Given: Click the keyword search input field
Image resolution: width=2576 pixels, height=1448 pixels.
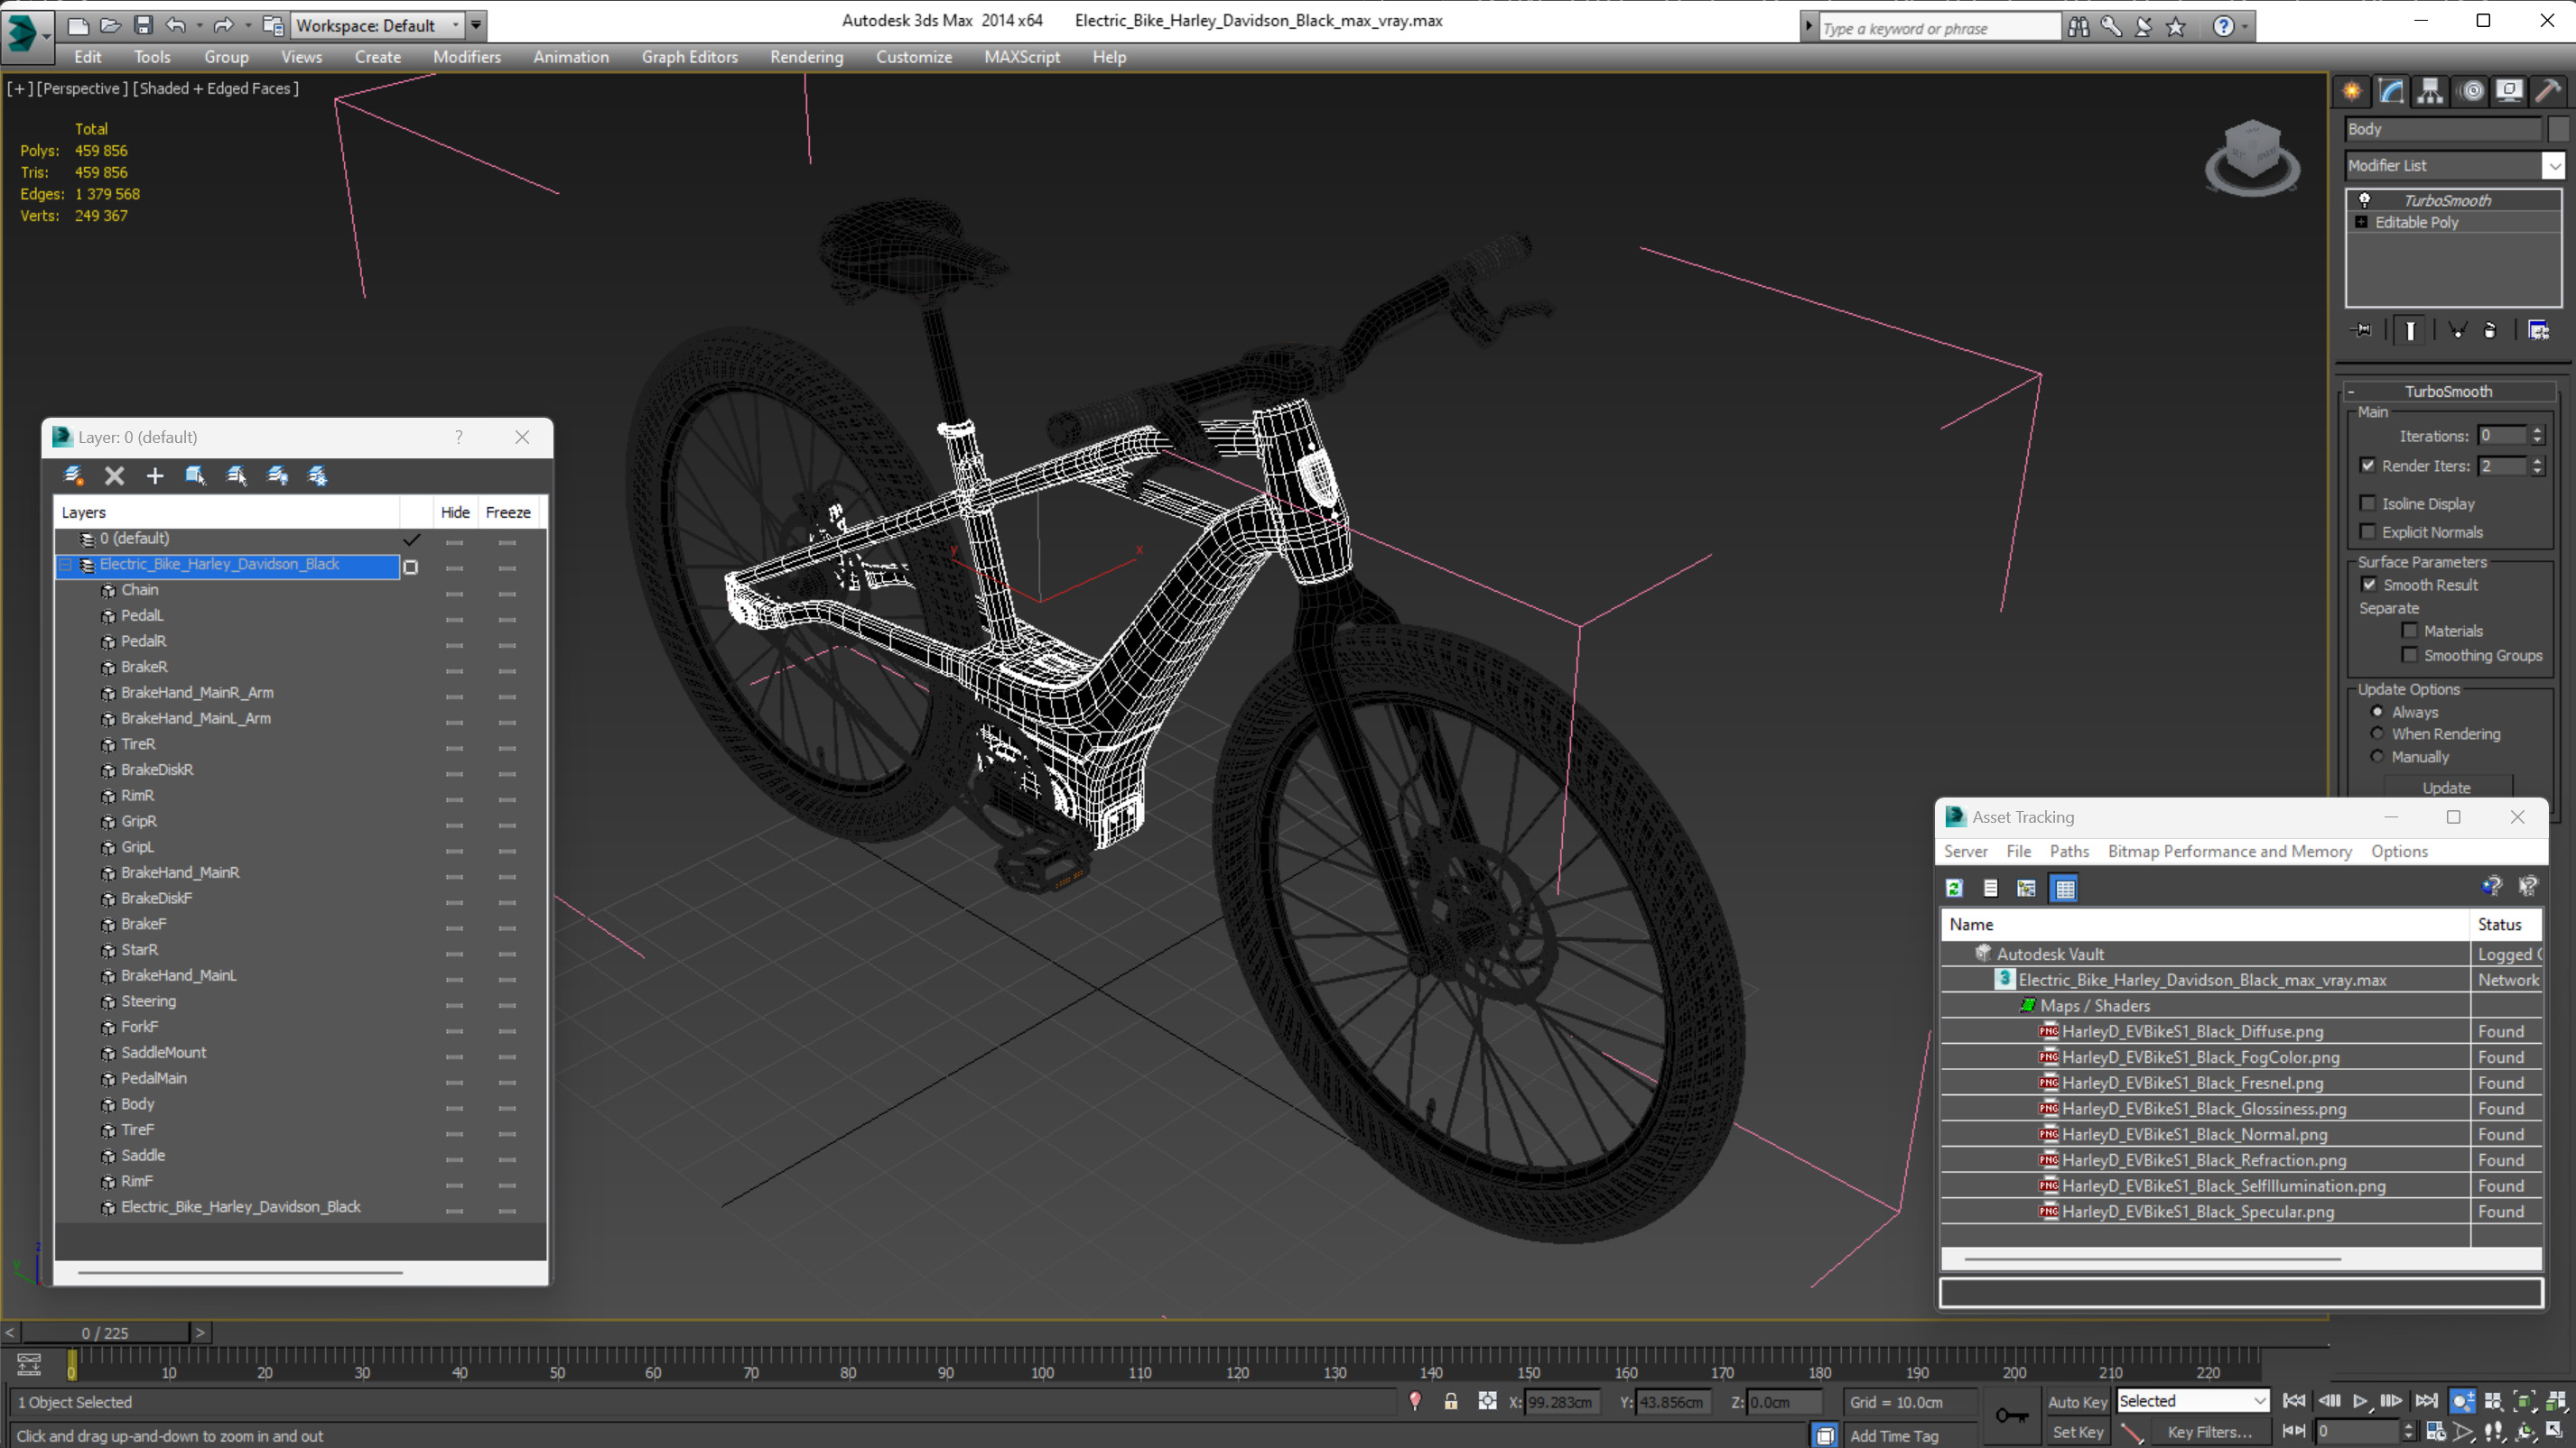Looking at the screenshot, I should pos(1939,28).
